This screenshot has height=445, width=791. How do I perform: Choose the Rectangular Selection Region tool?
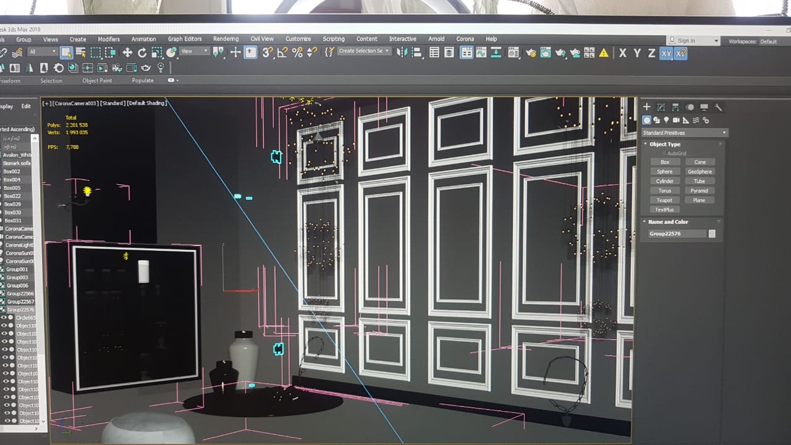(x=96, y=53)
